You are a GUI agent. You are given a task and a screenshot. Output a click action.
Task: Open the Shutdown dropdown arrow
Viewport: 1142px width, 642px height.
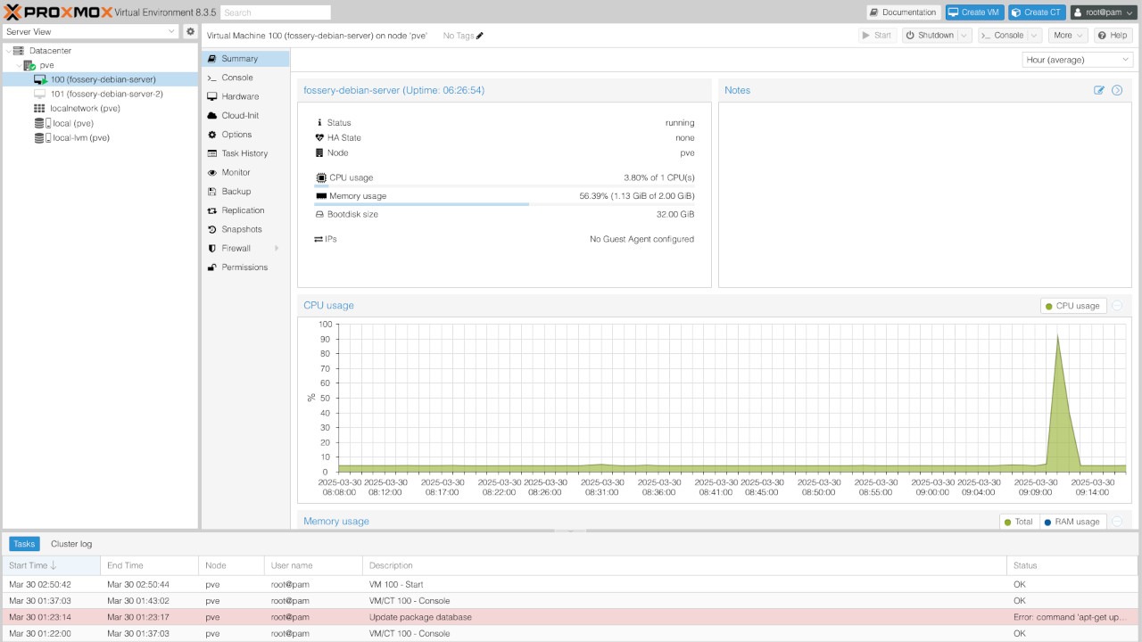click(x=964, y=36)
